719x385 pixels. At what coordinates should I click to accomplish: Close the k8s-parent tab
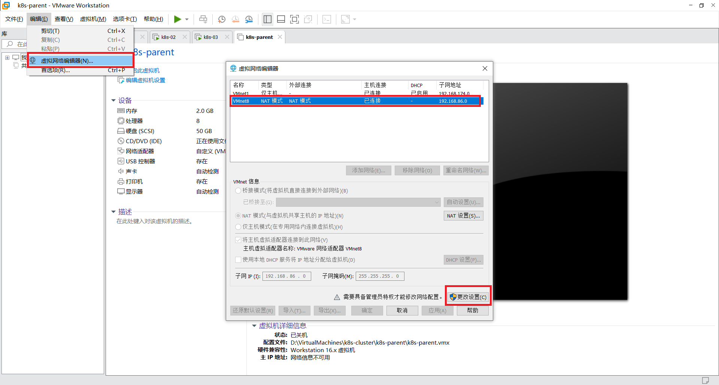(x=280, y=37)
